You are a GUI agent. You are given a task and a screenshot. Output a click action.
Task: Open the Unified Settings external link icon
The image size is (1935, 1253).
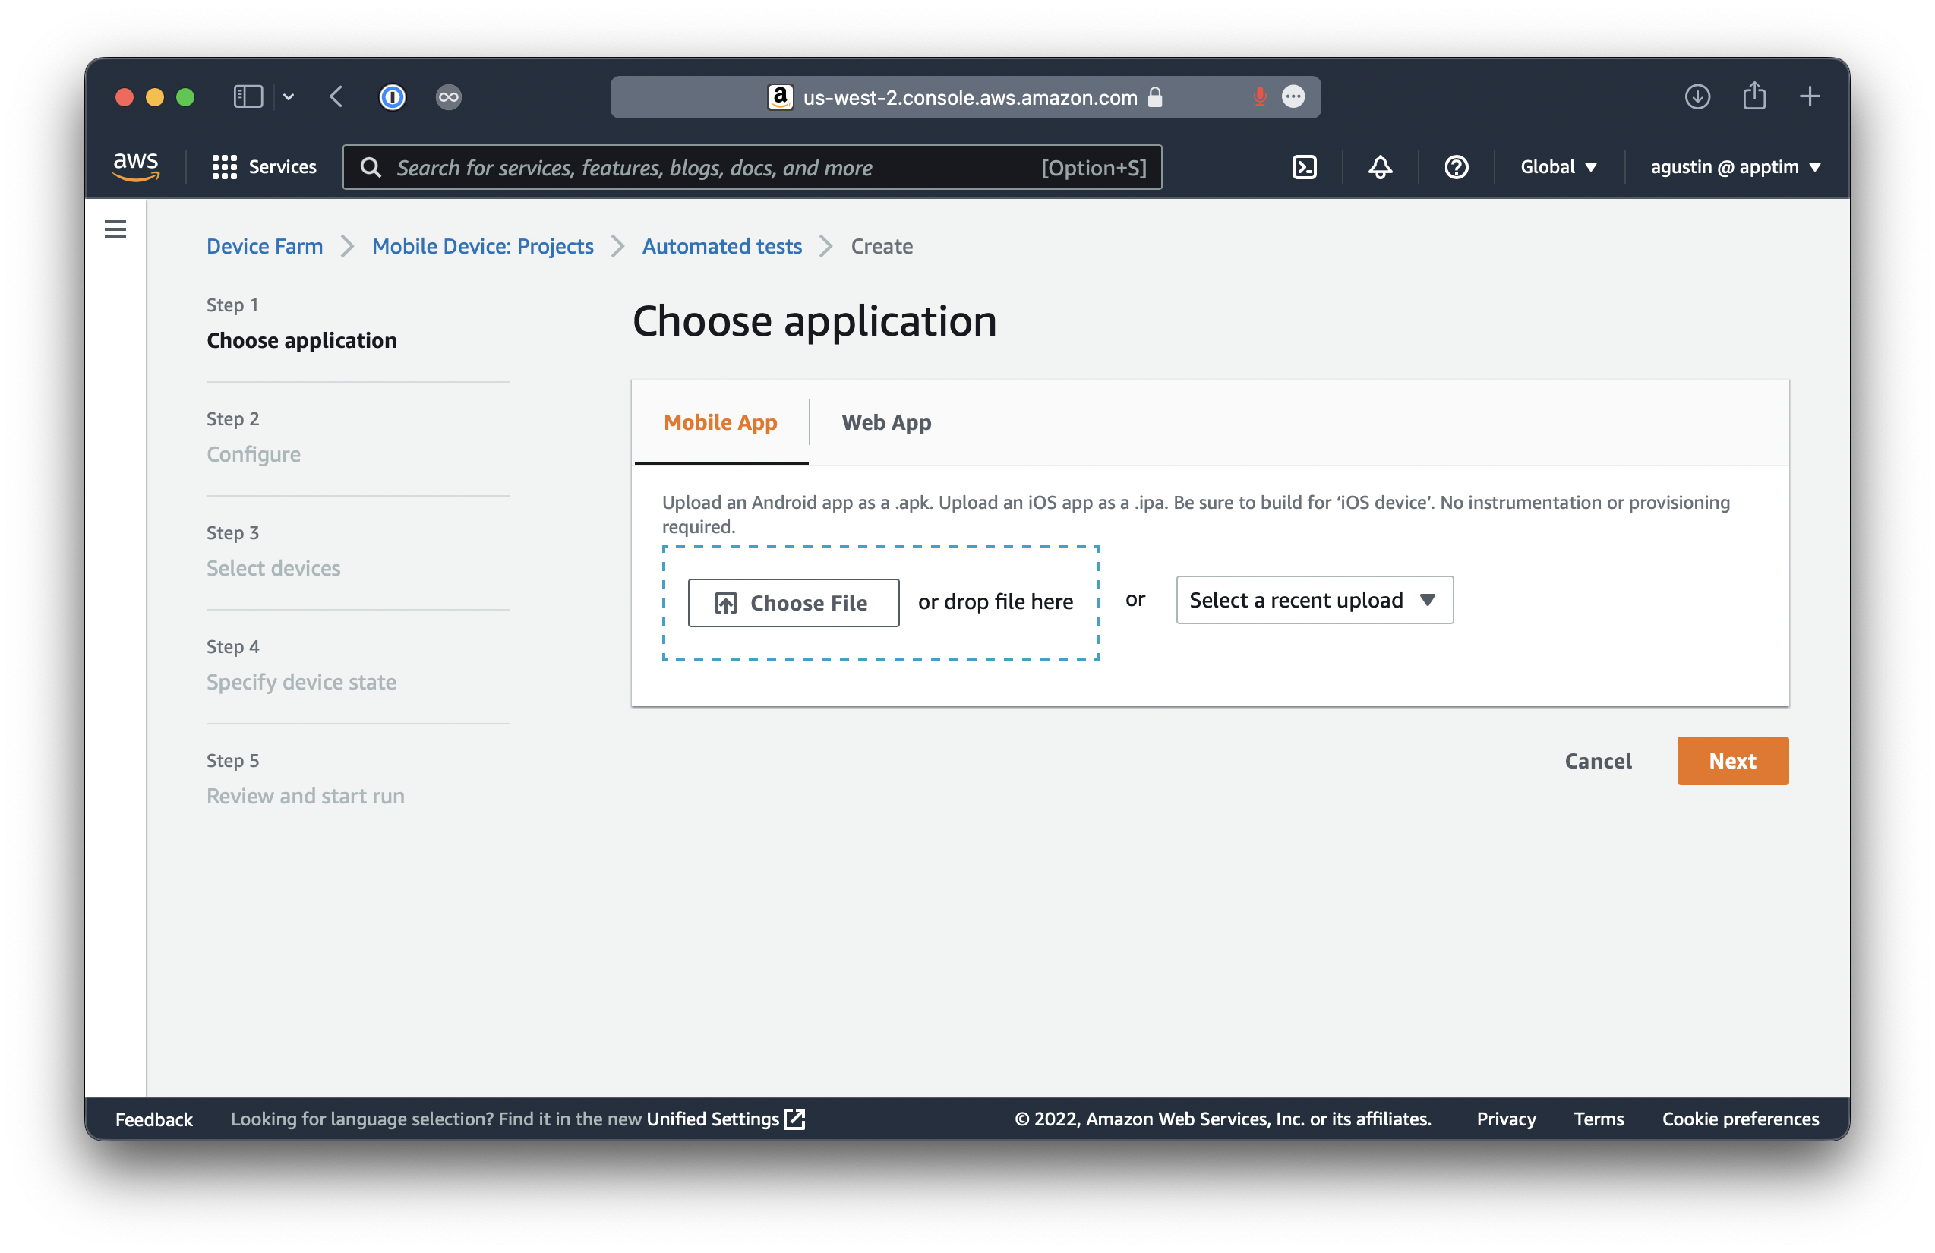click(794, 1118)
